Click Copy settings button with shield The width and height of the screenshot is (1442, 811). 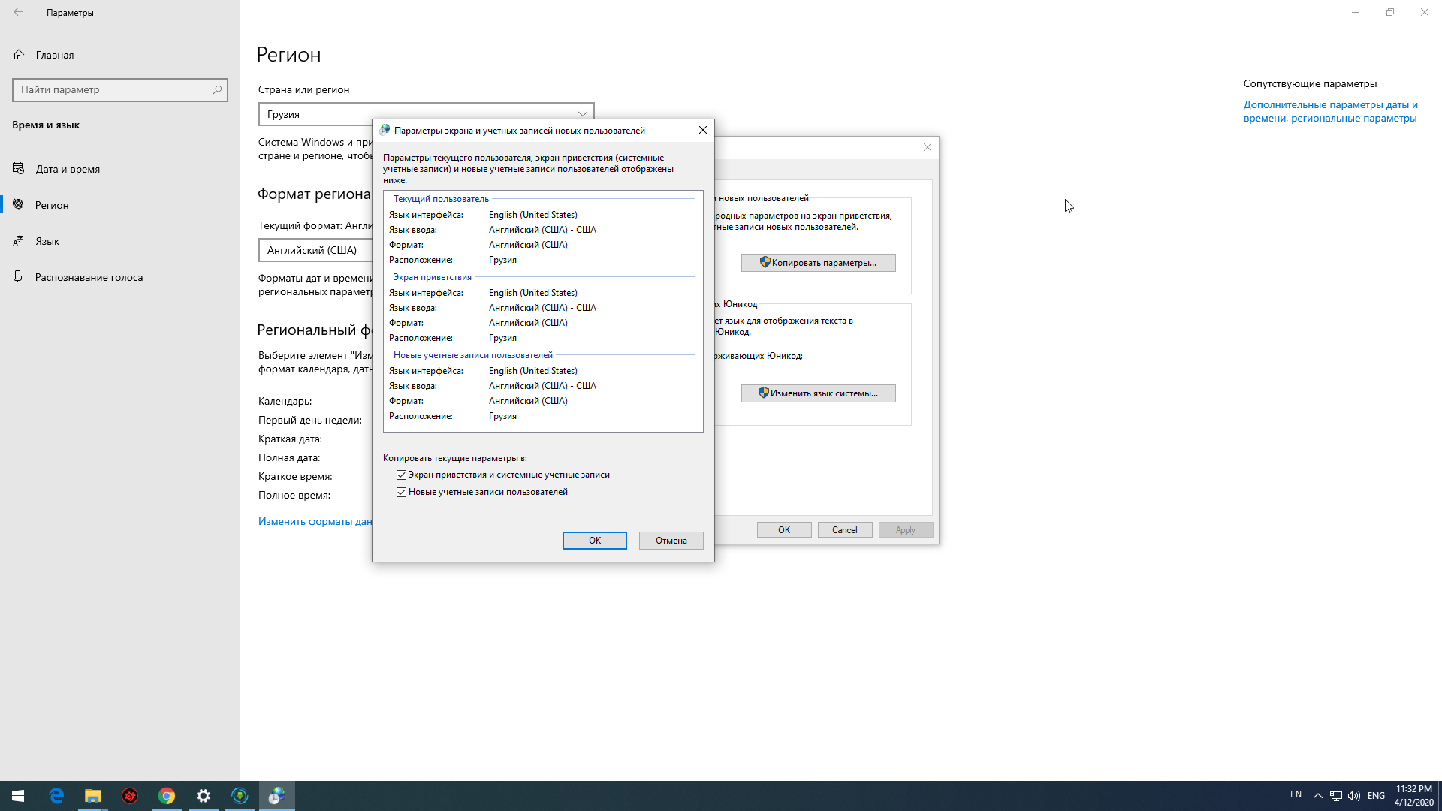point(818,263)
